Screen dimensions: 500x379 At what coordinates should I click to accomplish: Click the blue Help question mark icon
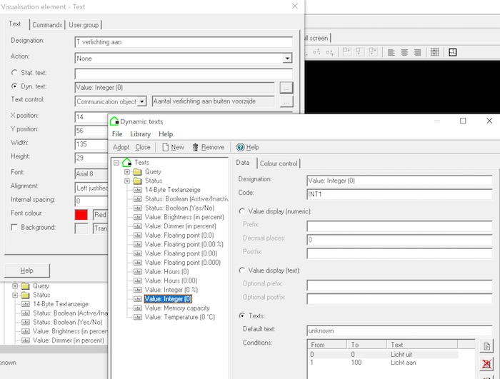(241, 147)
